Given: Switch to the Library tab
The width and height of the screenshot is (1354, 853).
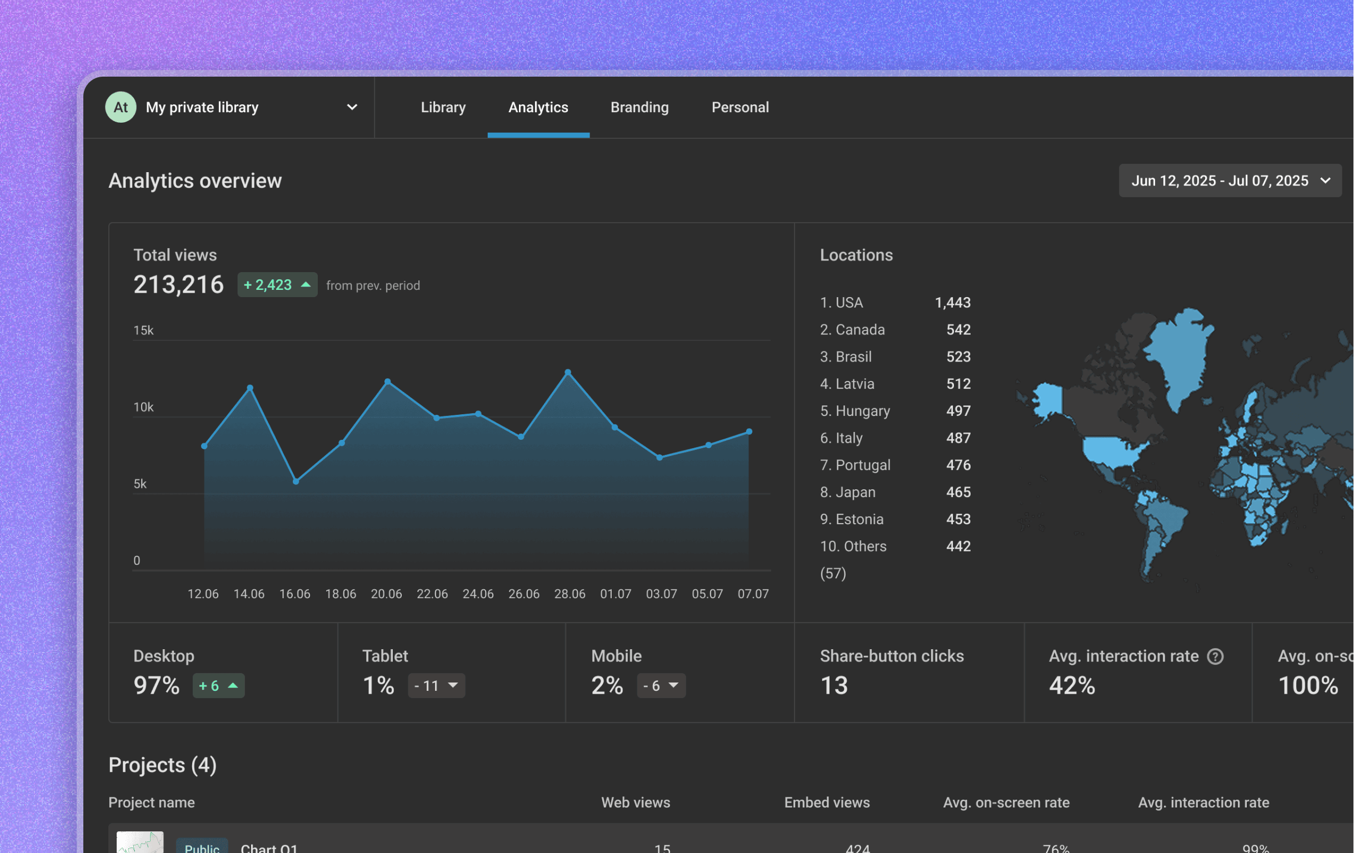Looking at the screenshot, I should [443, 107].
